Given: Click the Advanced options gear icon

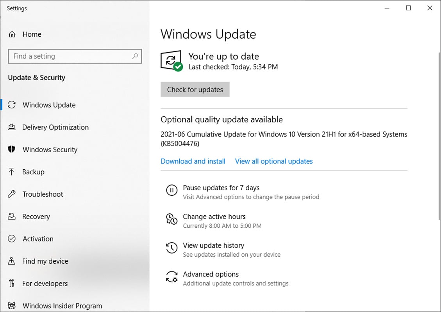Looking at the screenshot, I should click(x=171, y=277).
